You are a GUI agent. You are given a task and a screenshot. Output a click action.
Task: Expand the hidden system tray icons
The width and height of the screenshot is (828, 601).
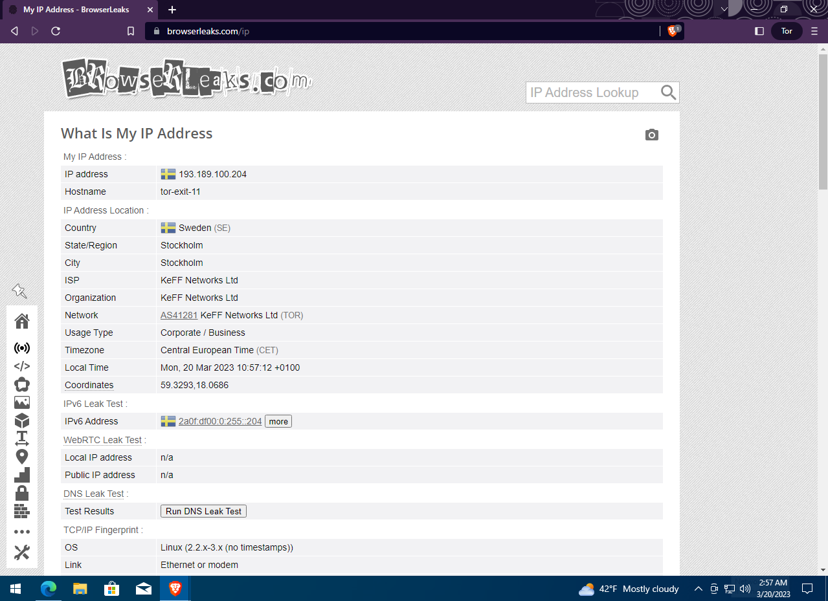point(698,589)
